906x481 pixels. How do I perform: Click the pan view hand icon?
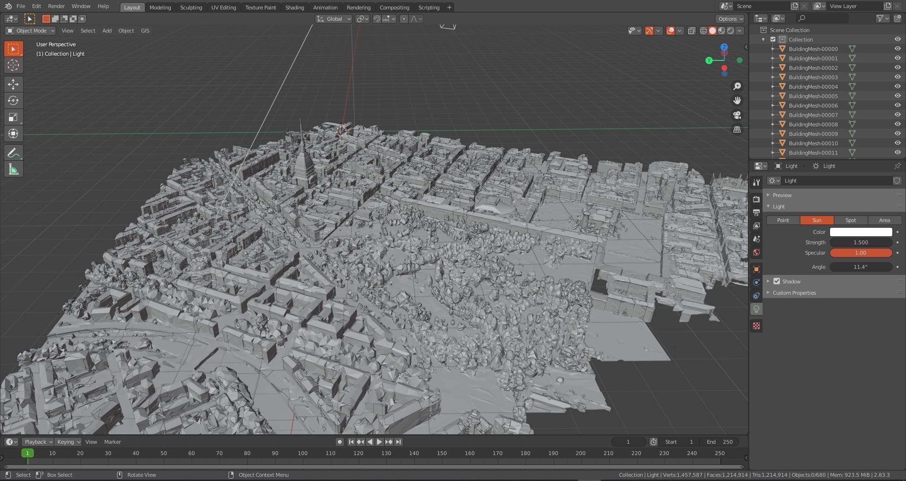click(x=737, y=100)
